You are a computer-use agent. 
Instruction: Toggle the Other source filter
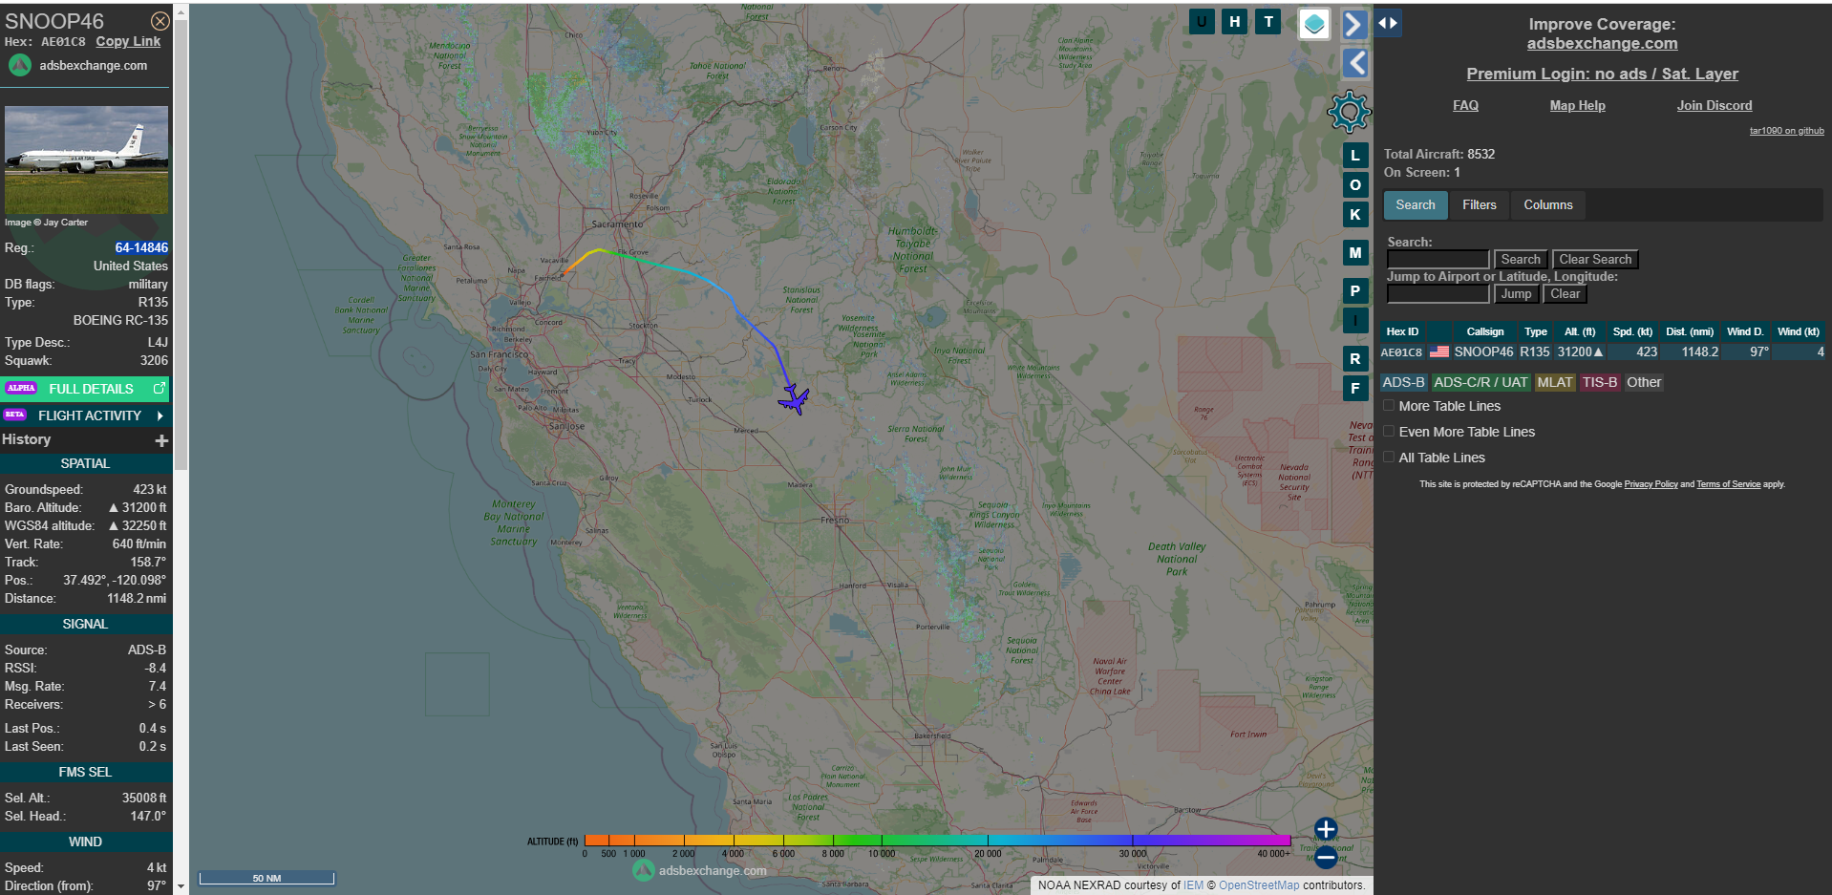click(1644, 382)
